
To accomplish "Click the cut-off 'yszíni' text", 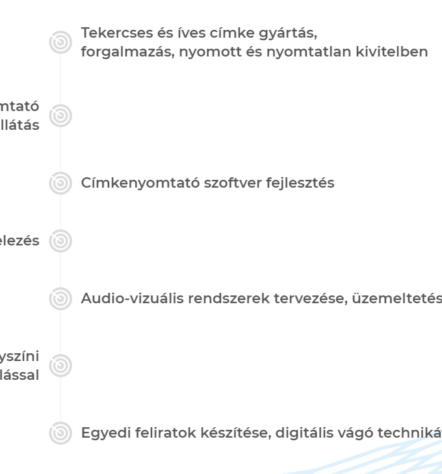I will coord(19,356).
